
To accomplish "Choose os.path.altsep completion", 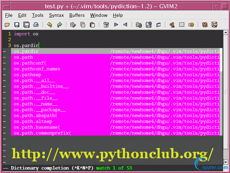I will tap(115, 122).
